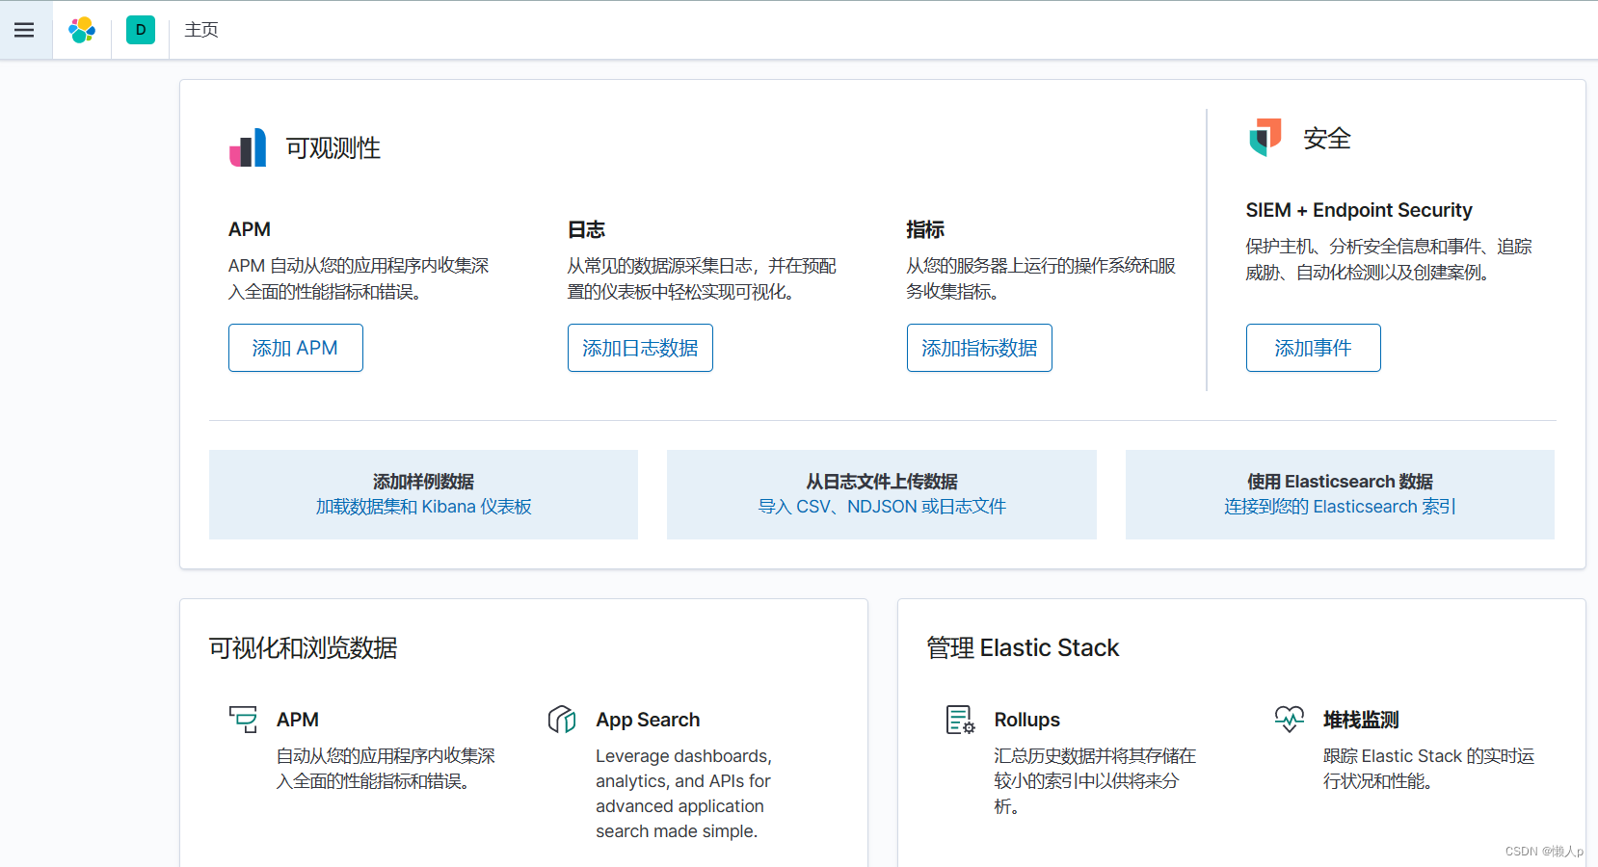The height and width of the screenshot is (867, 1598).
Task: Open the Rollups title
Action: [1027, 720]
